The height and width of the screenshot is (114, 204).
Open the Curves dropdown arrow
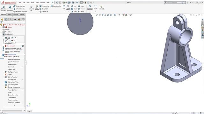tap(95, 12)
